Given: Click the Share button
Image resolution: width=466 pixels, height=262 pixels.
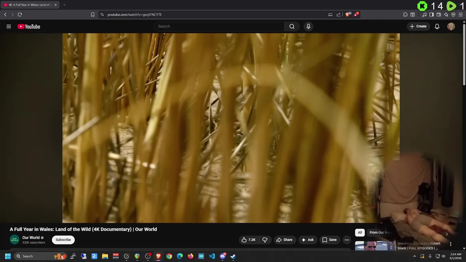Looking at the screenshot, I should click(x=284, y=240).
